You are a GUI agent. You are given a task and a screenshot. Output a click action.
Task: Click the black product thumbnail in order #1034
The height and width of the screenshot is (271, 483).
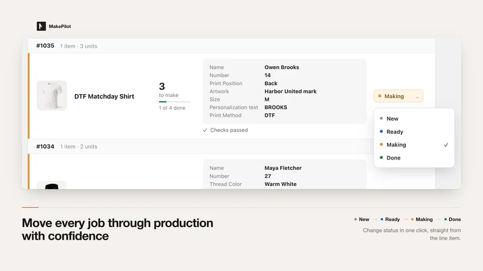pyautogui.click(x=52, y=185)
